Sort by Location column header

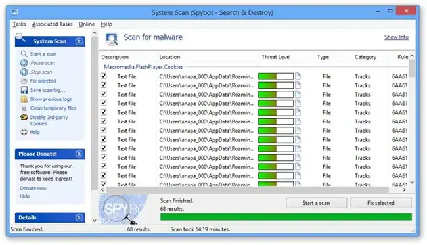(x=169, y=57)
